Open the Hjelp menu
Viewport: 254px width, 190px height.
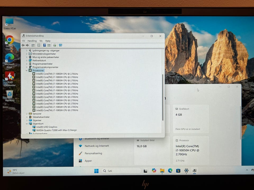(x=48, y=41)
